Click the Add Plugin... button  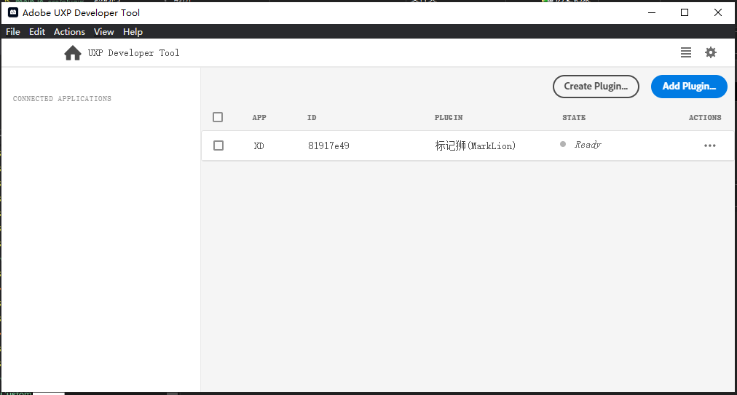click(689, 87)
